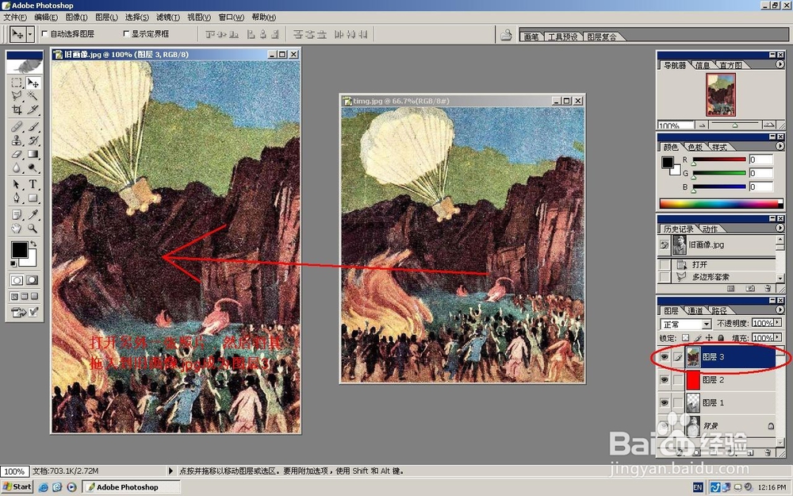Select the Polygonal Lasso tool

pos(16,96)
